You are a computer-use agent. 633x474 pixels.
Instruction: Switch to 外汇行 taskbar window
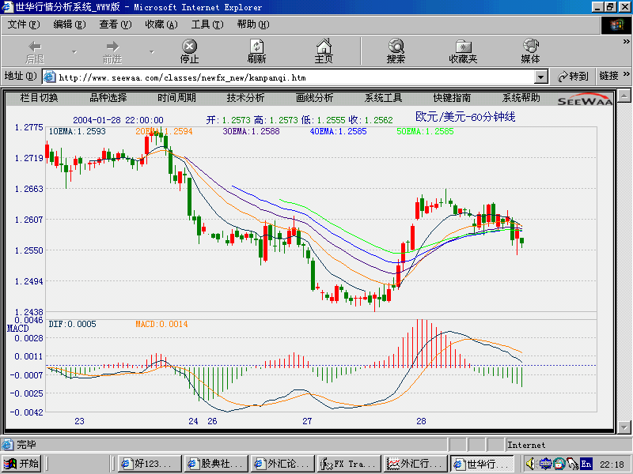415,464
